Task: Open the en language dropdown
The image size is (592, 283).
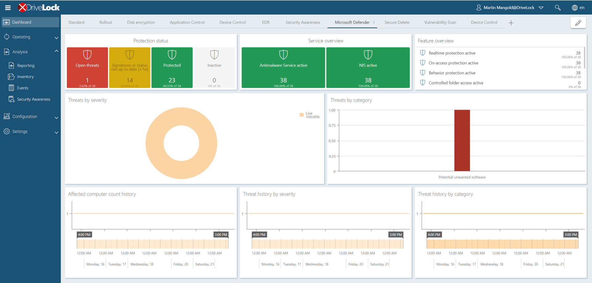Action: pos(582,7)
